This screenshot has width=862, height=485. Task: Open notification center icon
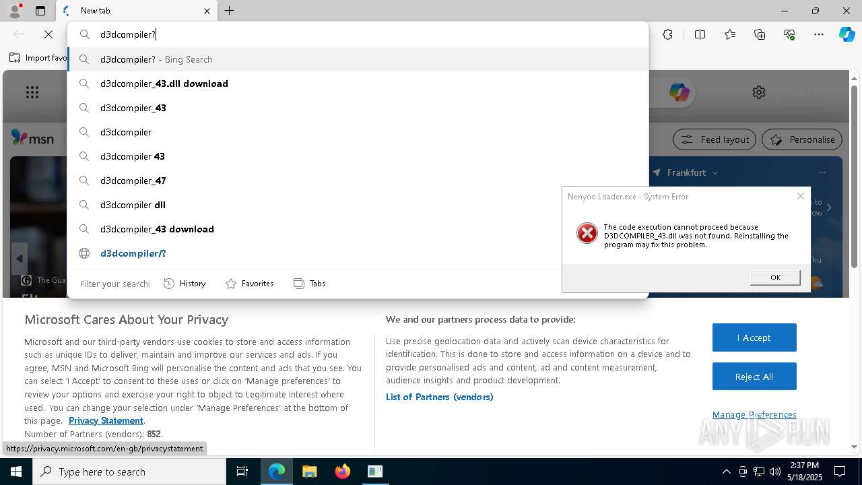(840, 472)
